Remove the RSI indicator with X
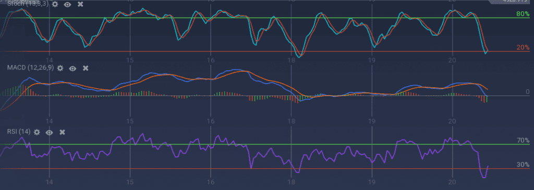The height and width of the screenshot is (190, 534). tap(63, 132)
